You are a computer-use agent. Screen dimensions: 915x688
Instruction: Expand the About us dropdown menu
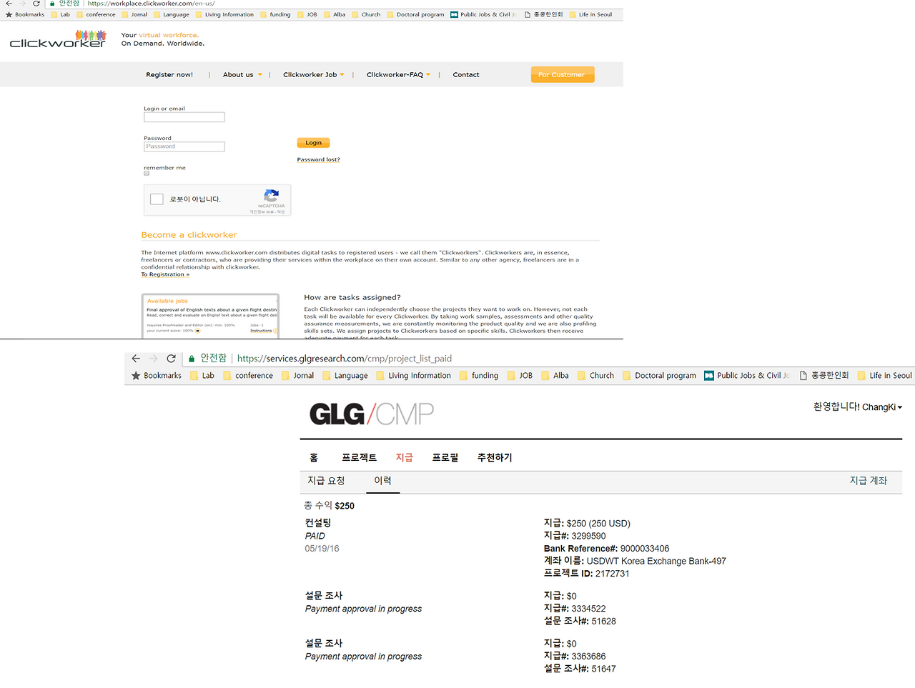click(x=242, y=74)
